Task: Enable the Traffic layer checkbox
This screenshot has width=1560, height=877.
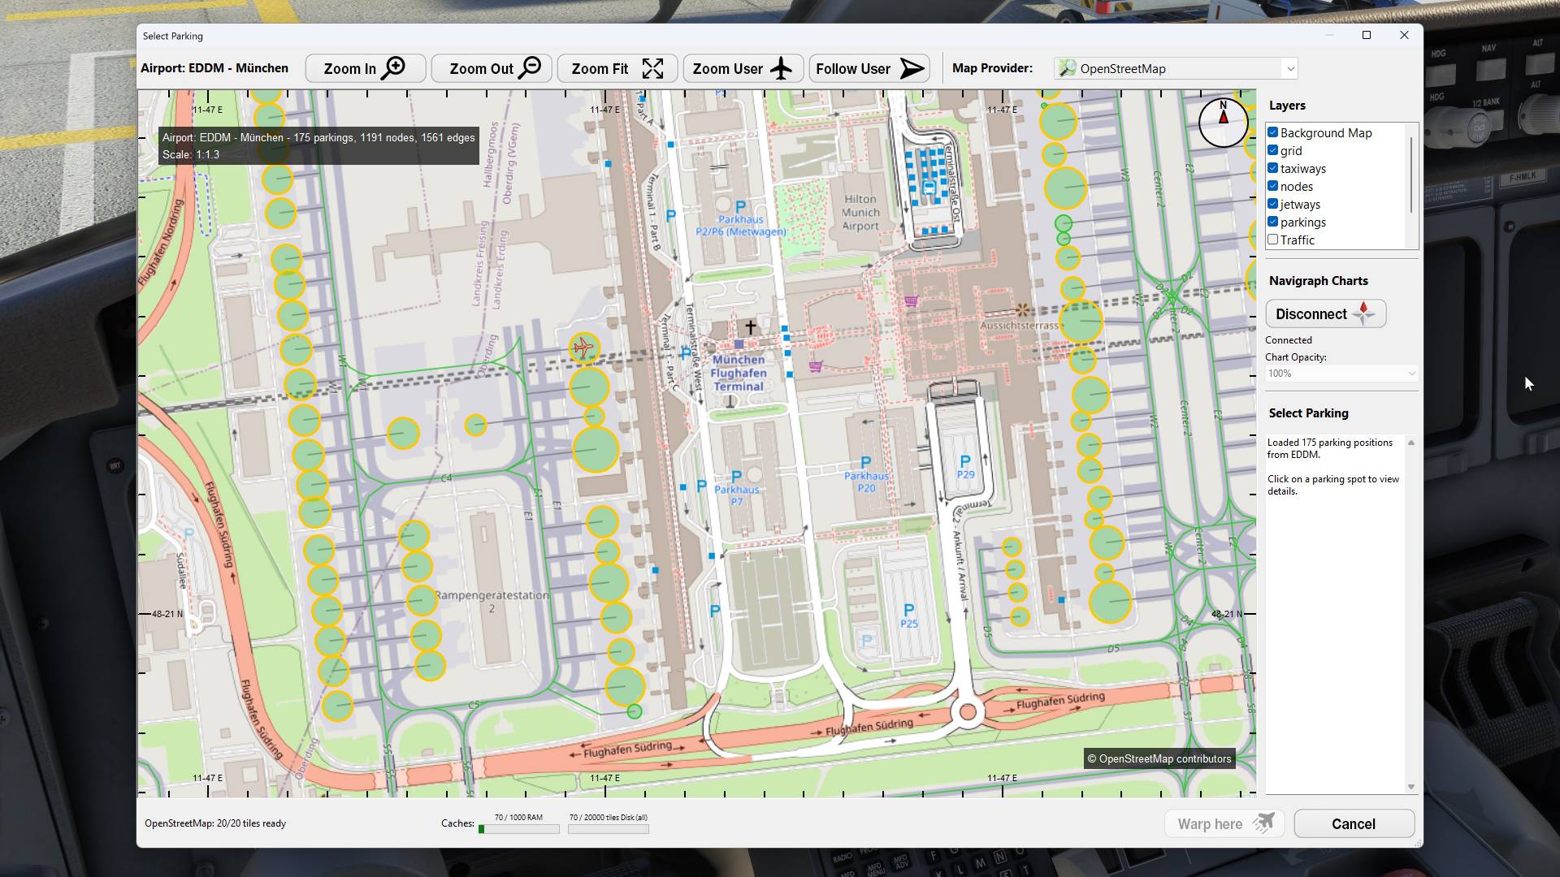Action: pos(1273,240)
